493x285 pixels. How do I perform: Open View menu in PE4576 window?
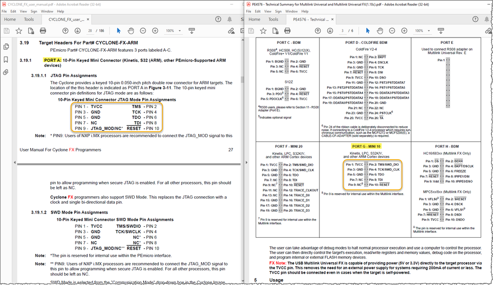(268, 11)
